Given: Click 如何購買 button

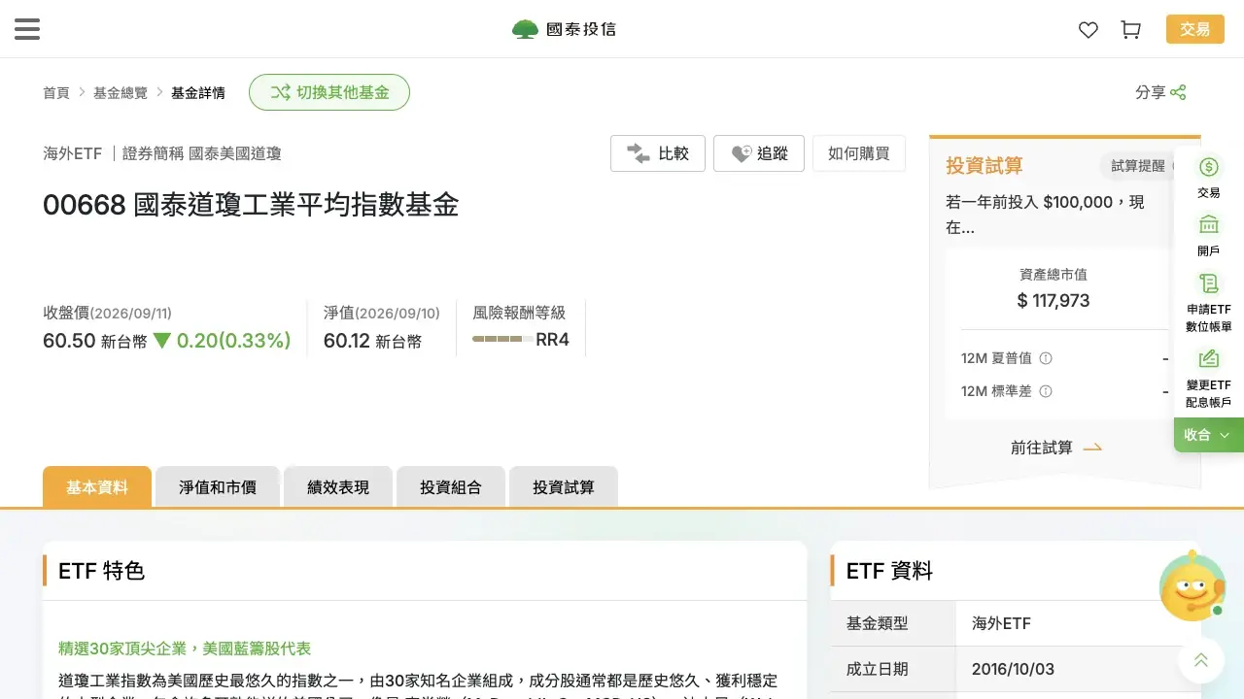Looking at the screenshot, I should coord(859,153).
